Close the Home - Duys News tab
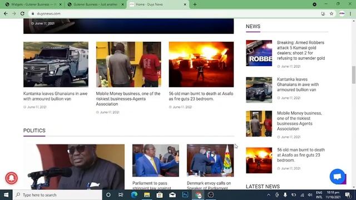356x200 pixels. [185, 4]
